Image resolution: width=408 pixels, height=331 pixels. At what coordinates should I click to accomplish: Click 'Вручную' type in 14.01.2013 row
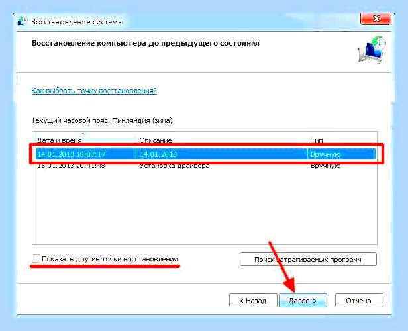[x=325, y=154]
